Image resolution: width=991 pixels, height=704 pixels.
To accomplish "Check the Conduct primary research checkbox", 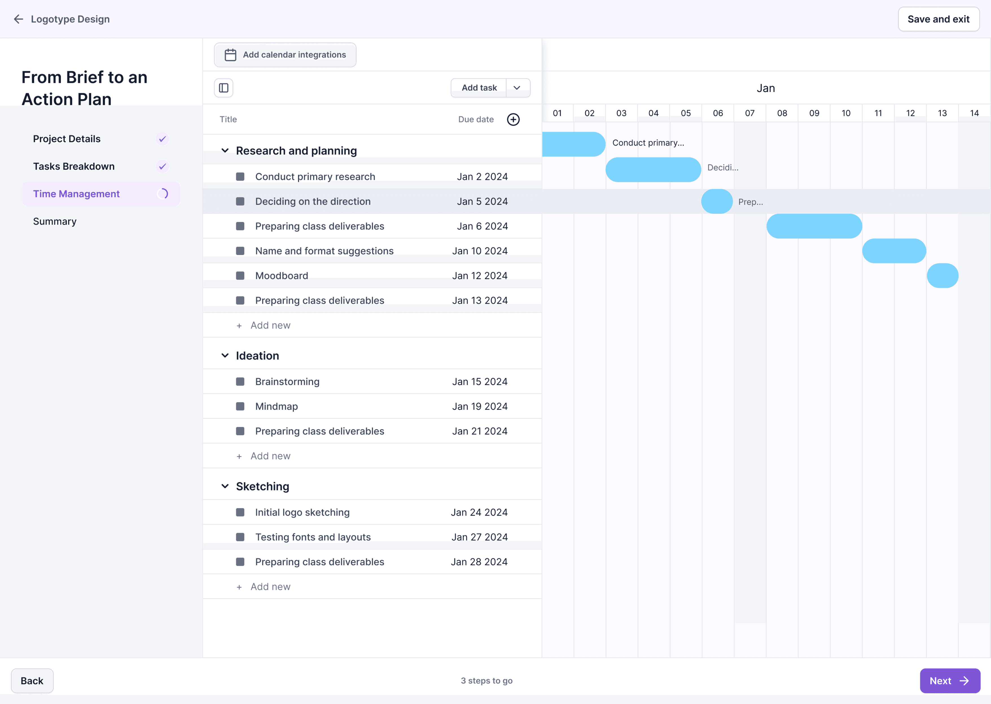I will click(x=240, y=177).
